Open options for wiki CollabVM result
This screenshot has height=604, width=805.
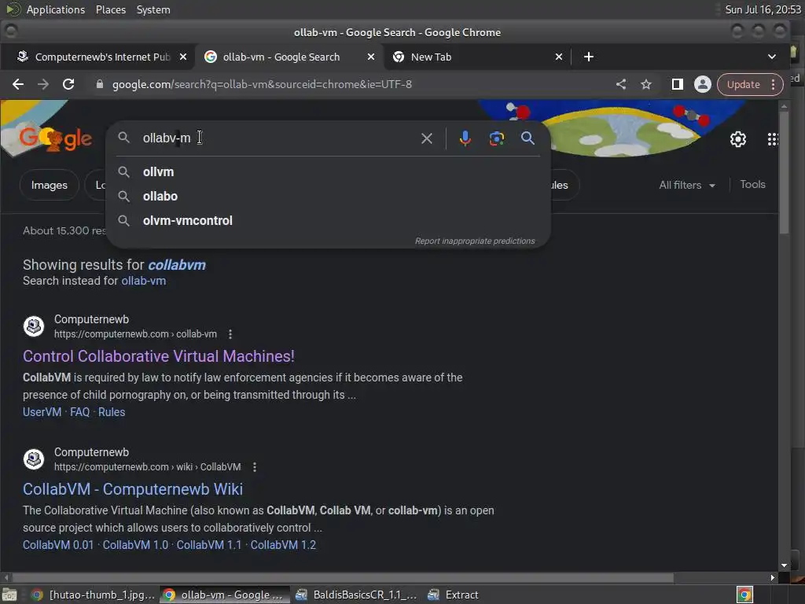pyautogui.click(x=255, y=467)
